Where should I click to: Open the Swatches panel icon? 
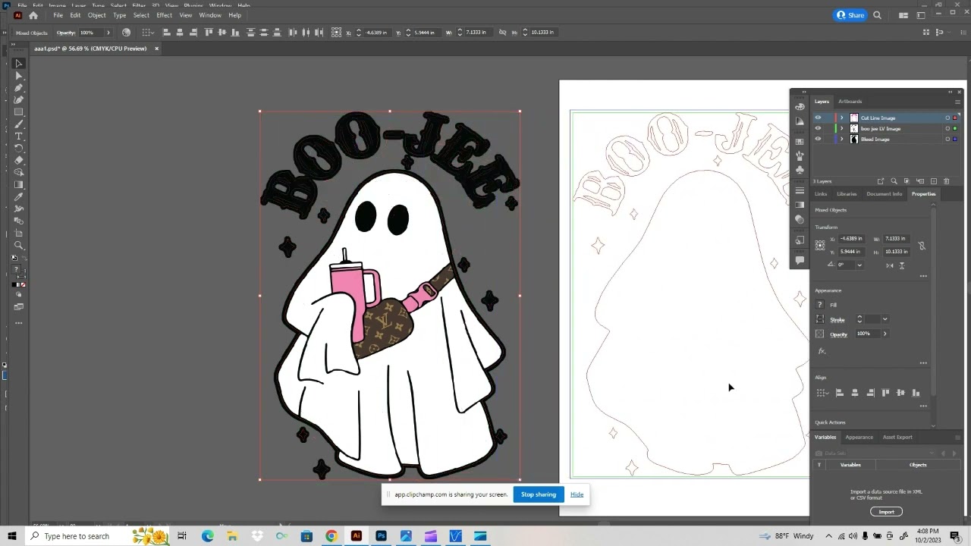click(x=800, y=142)
